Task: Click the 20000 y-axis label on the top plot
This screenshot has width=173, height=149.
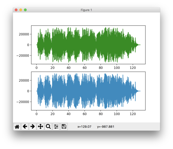Action: 24,34
